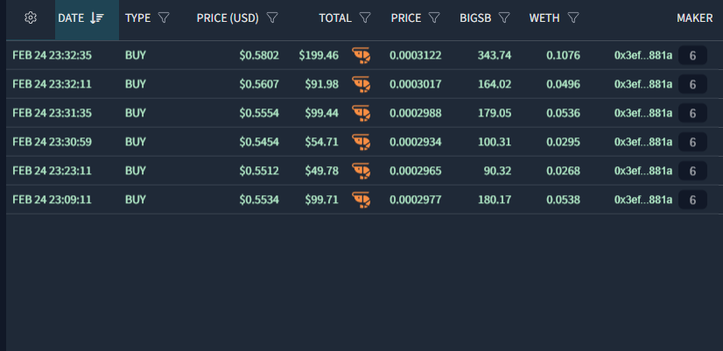Click the 0.0003017 price value
This screenshot has width=723, height=351.
click(416, 84)
